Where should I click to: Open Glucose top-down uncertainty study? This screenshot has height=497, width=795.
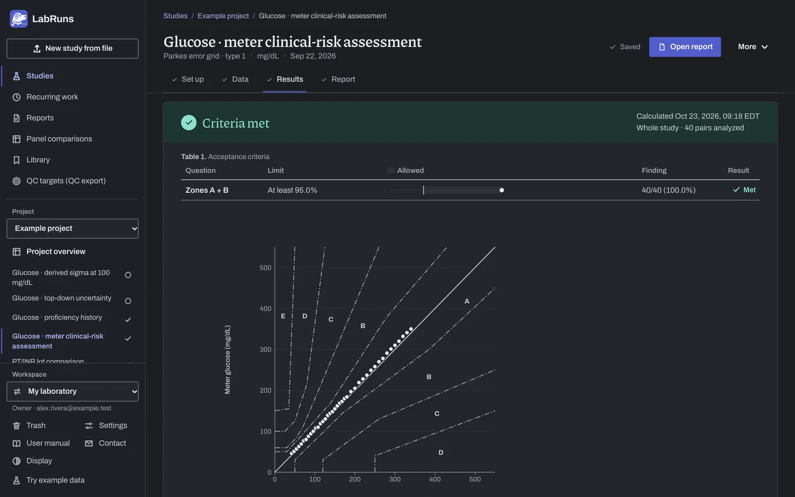[62, 298]
